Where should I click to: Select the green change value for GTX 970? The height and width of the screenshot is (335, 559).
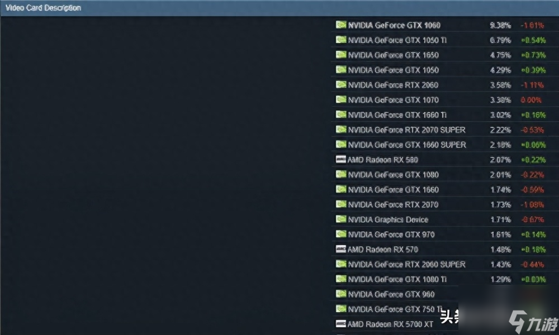(x=533, y=234)
